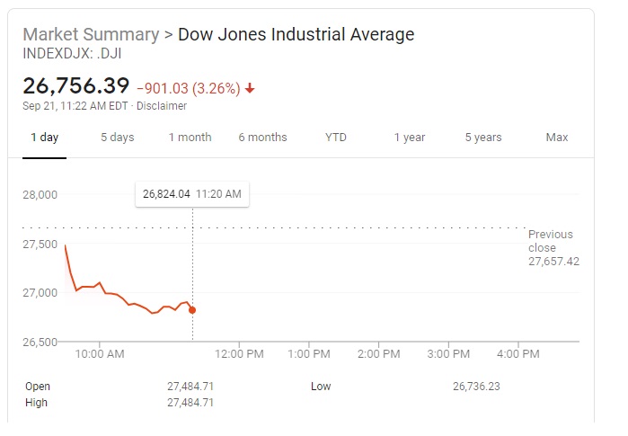This screenshot has width=628, height=436.
Task: Click the 4:00 PM axis label
Action: tap(517, 354)
